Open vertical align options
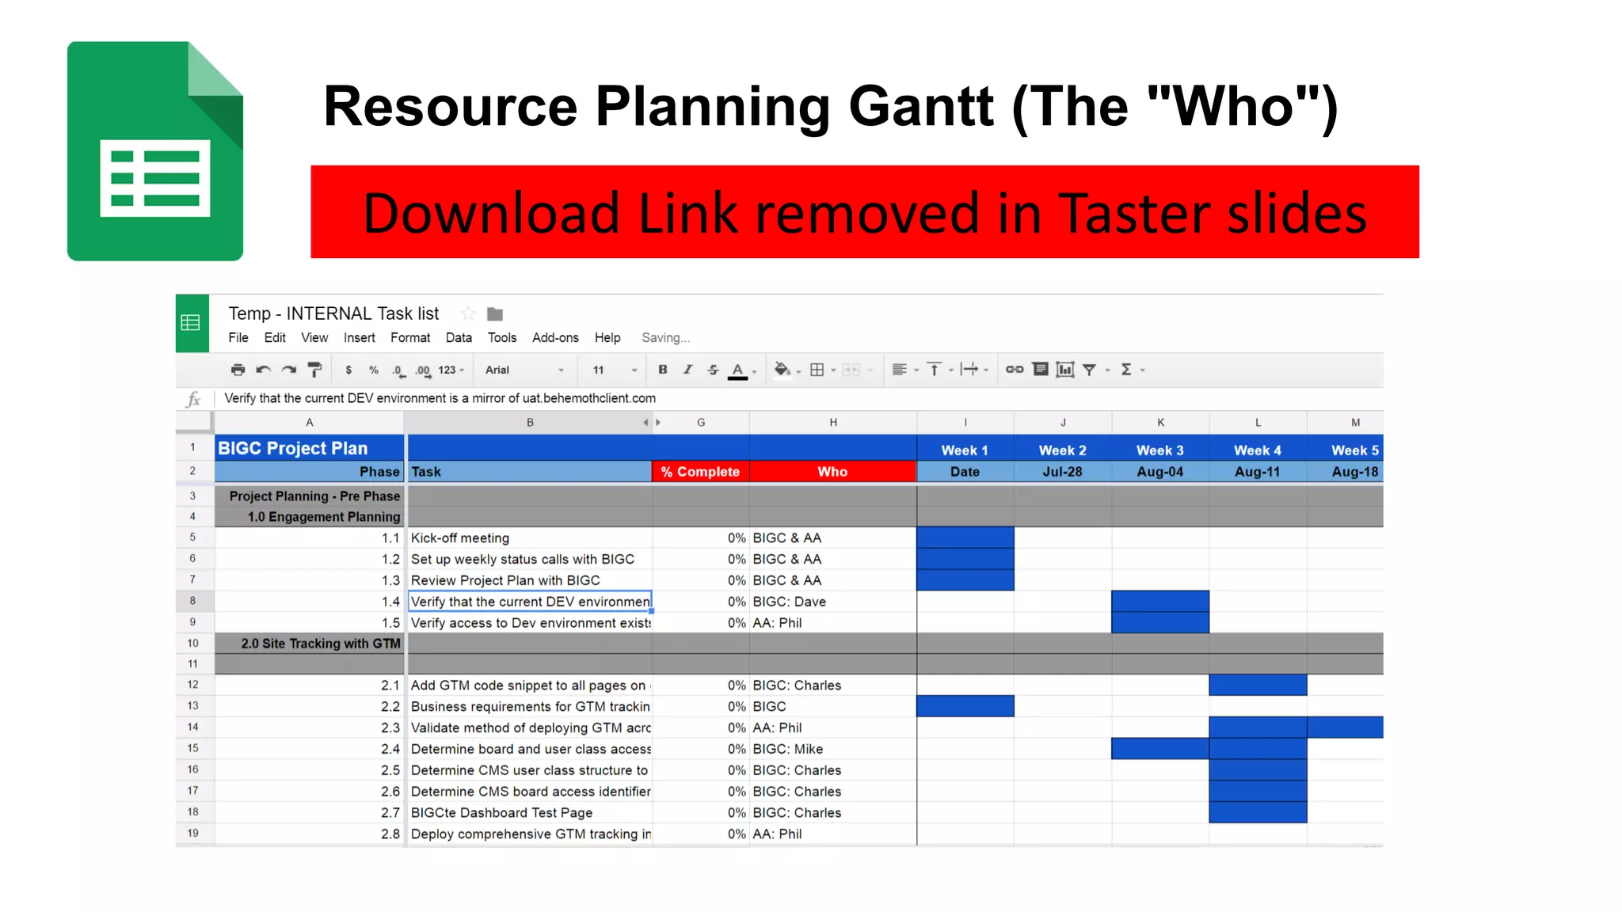 pos(940,370)
